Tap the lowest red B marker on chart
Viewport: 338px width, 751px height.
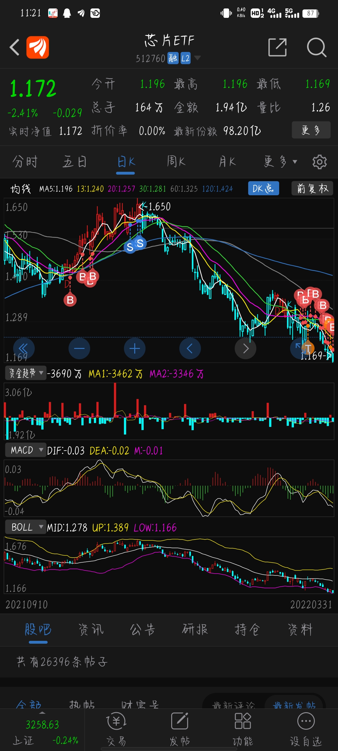click(x=70, y=300)
